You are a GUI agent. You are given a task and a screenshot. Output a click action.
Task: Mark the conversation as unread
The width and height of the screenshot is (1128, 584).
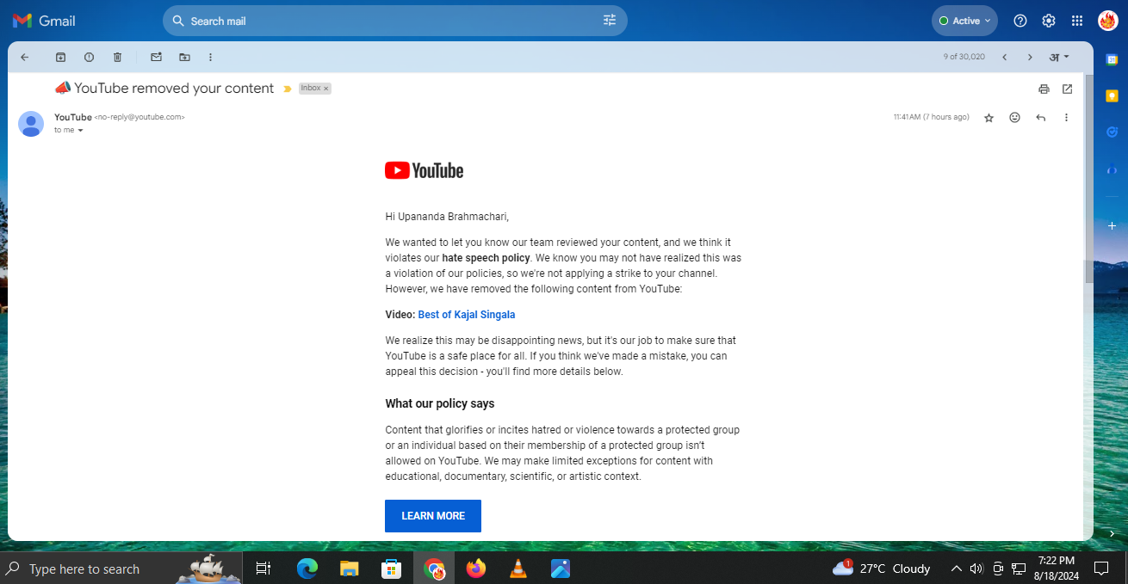(156, 57)
